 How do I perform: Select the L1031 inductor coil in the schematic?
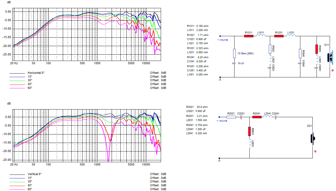tap(291, 35)
